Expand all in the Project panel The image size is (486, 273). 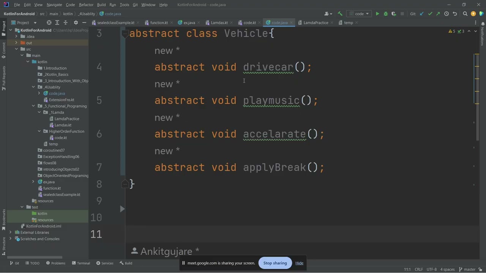click(x=57, y=22)
